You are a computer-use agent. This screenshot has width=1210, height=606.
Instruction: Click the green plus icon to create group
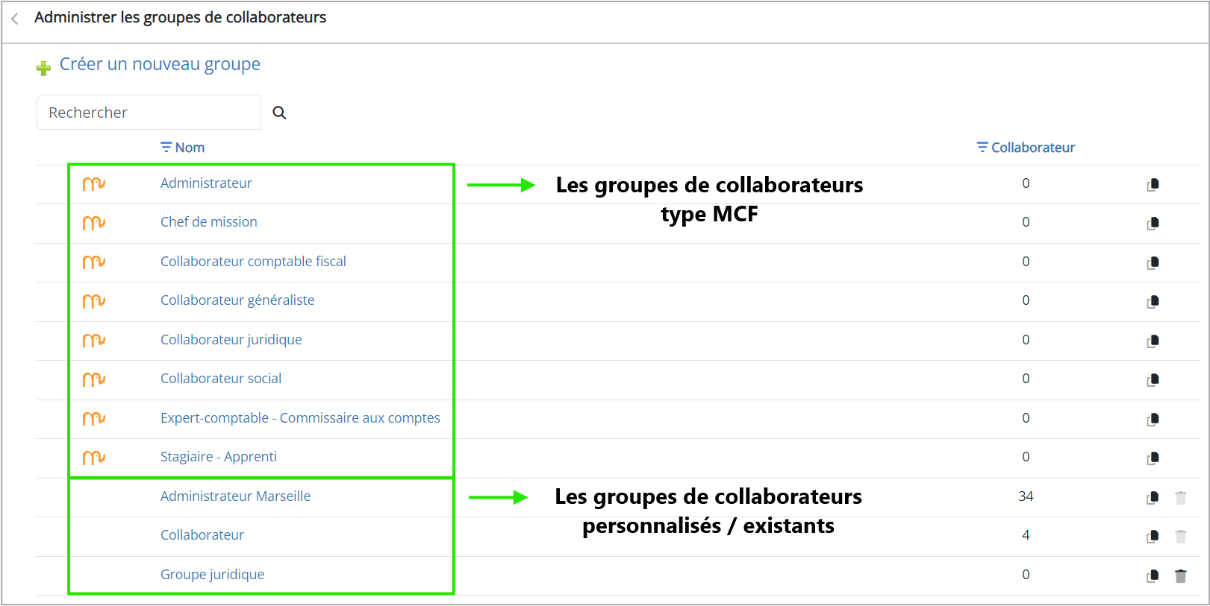[43, 68]
